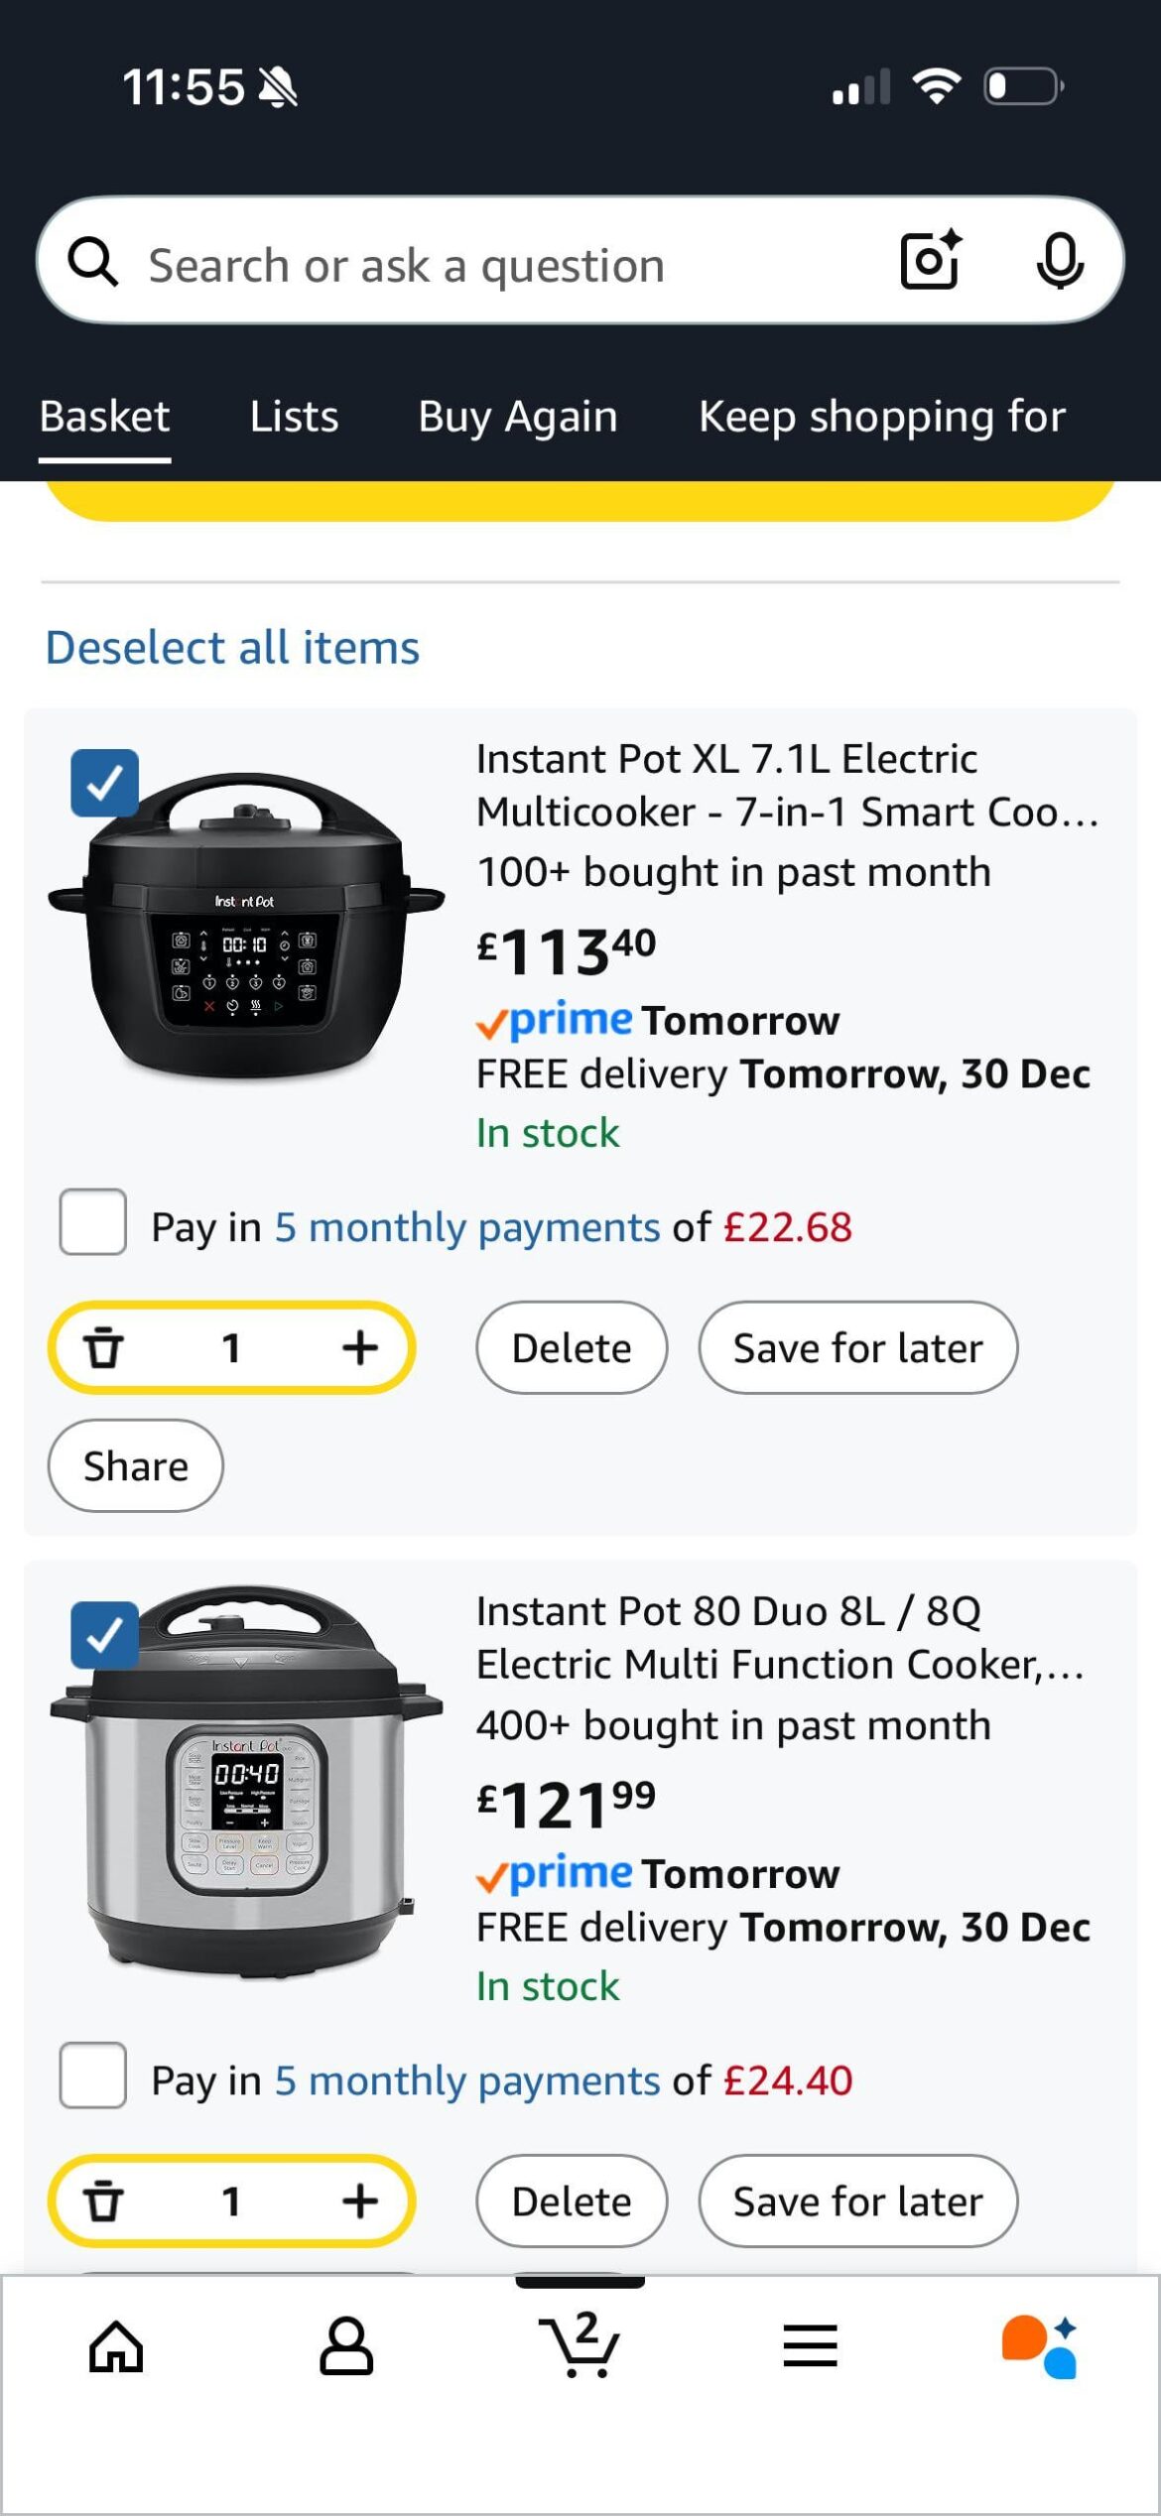1161x2516 pixels.
Task: Tap the trash icon for Instant Pot XL
Action: [x=106, y=1347]
